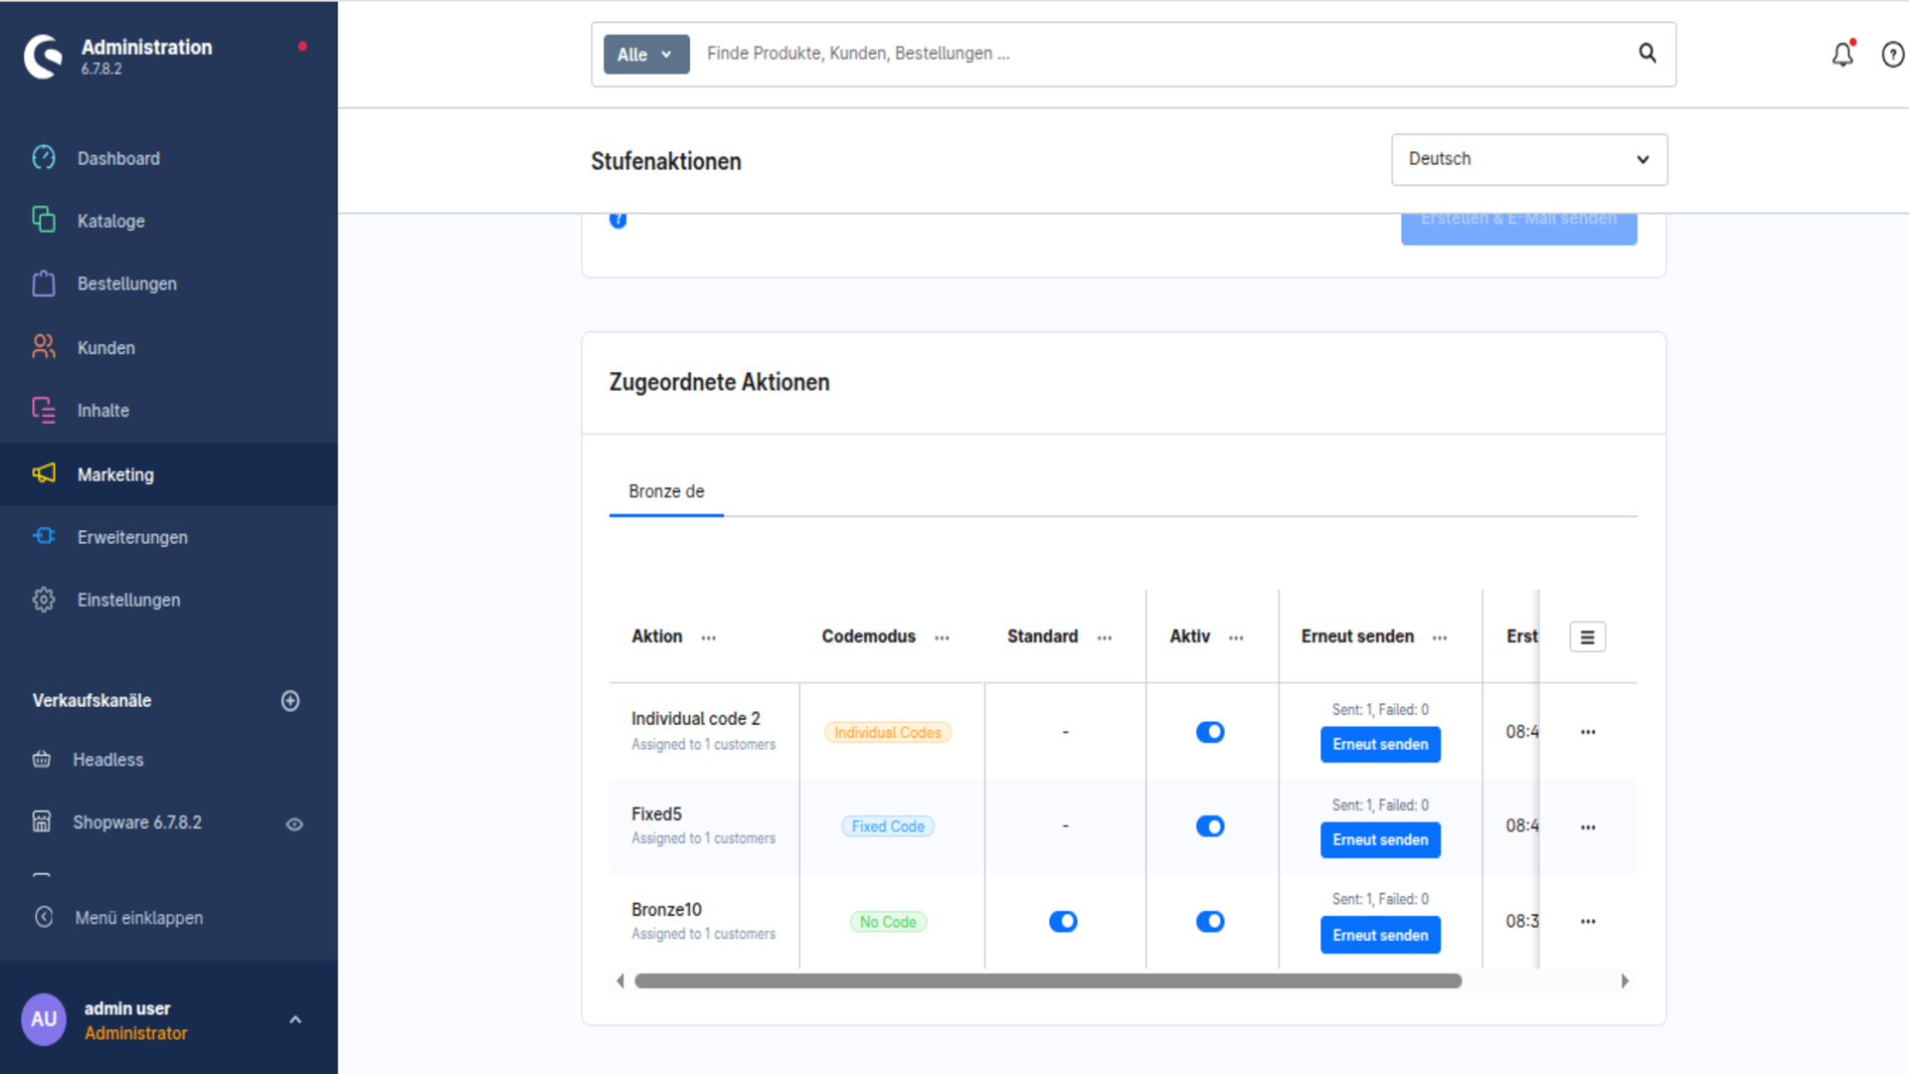Click the AU user avatar
The width and height of the screenshot is (1909, 1074).
[44, 1019]
